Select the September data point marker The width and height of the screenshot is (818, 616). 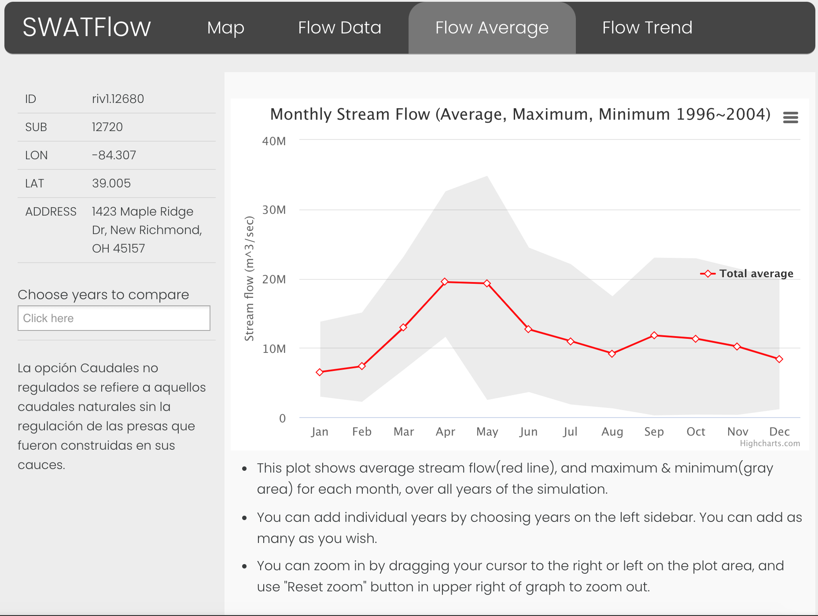pos(654,335)
